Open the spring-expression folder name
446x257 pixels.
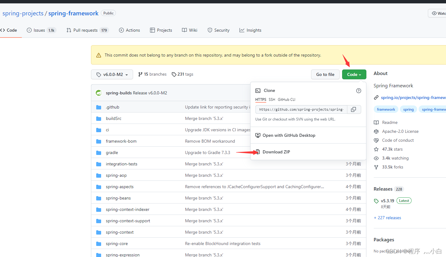click(123, 255)
